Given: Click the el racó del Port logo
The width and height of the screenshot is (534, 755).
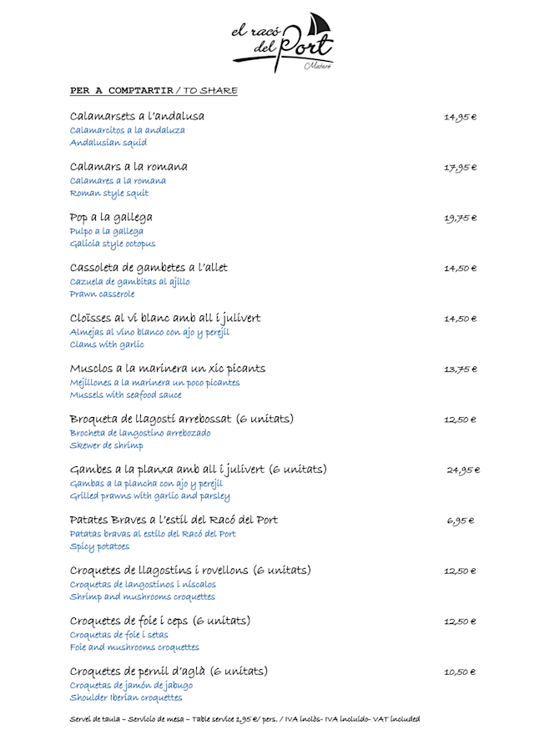Looking at the screenshot, I should (283, 41).
